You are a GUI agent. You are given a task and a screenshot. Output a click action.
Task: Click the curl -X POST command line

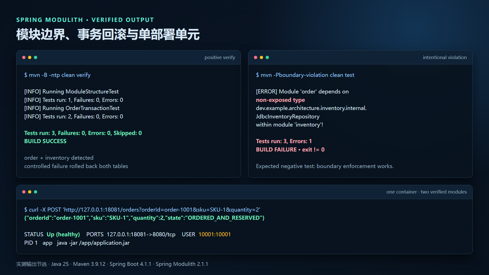point(142,210)
